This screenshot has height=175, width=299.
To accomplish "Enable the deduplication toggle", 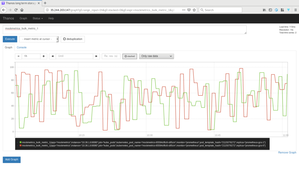I will tap(72, 39).
